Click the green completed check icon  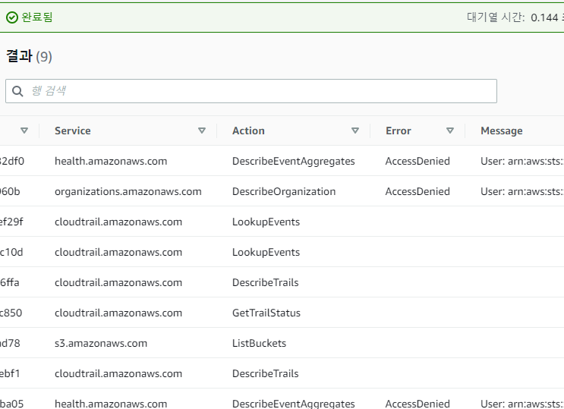12,17
